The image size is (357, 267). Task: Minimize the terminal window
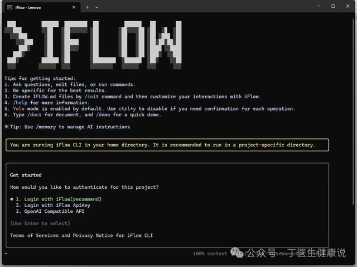319,6
